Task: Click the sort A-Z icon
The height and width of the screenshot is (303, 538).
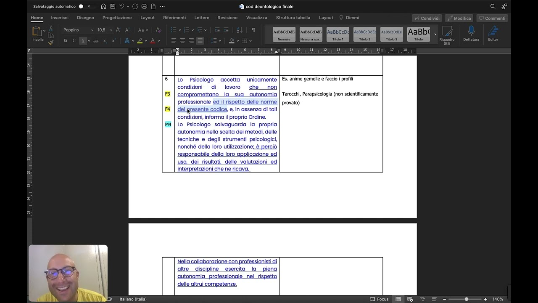Action: [240, 30]
